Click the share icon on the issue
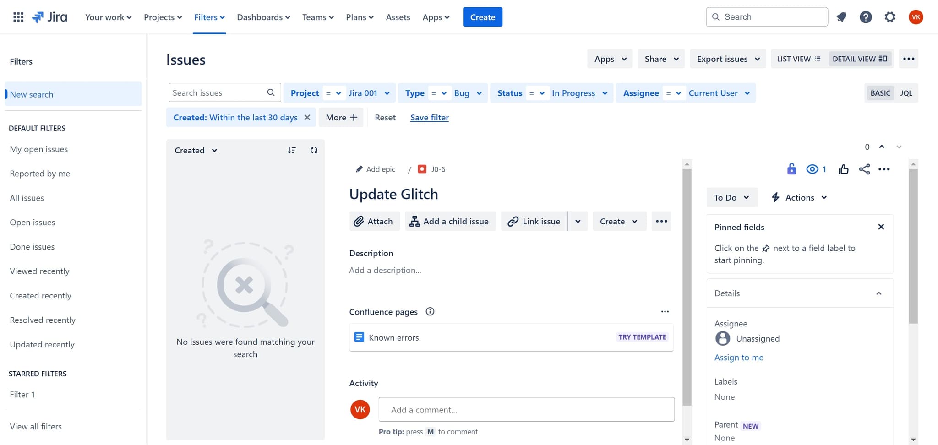 pyautogui.click(x=864, y=169)
